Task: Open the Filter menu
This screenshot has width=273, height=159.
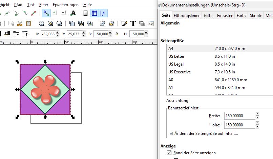Action: pyautogui.click(x=44, y=5)
